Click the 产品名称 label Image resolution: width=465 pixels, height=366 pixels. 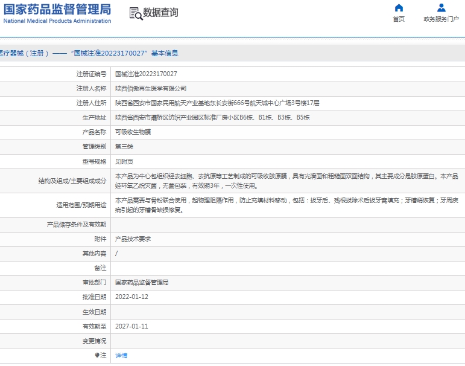click(94, 132)
